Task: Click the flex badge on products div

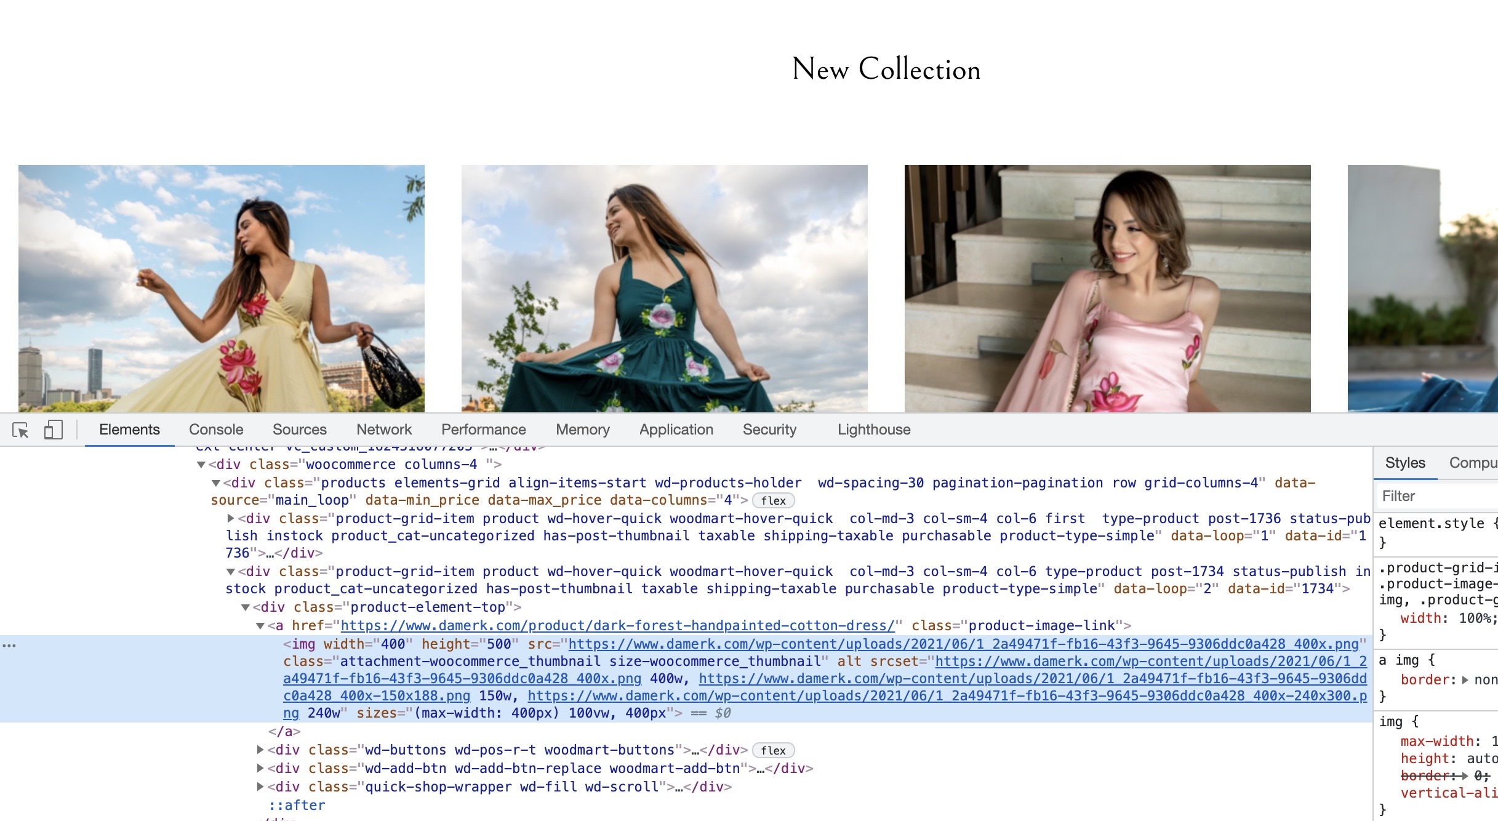Action: point(773,500)
